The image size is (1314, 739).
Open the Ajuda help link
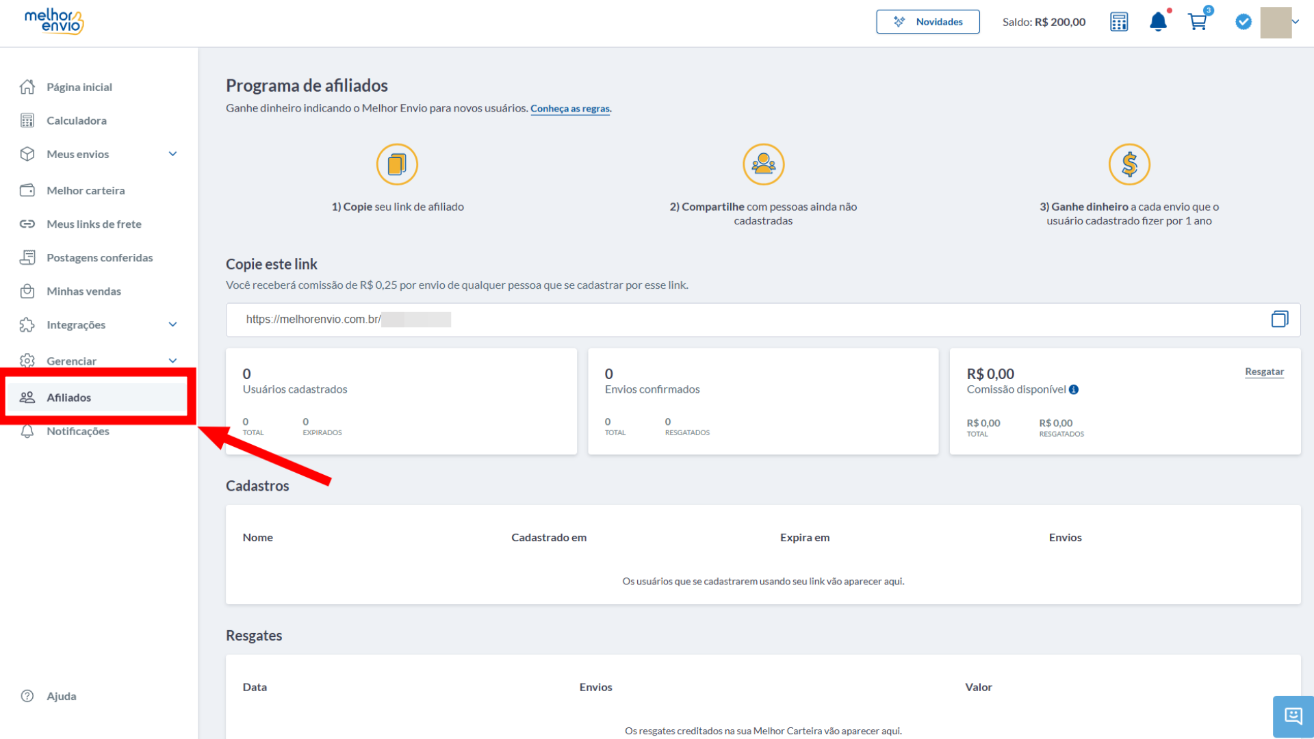[x=61, y=696]
